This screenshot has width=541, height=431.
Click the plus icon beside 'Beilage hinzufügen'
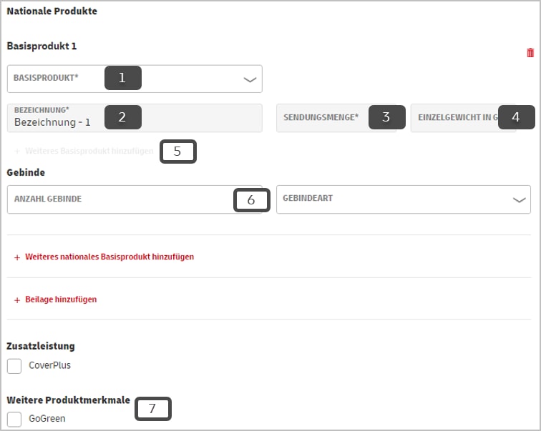click(17, 299)
